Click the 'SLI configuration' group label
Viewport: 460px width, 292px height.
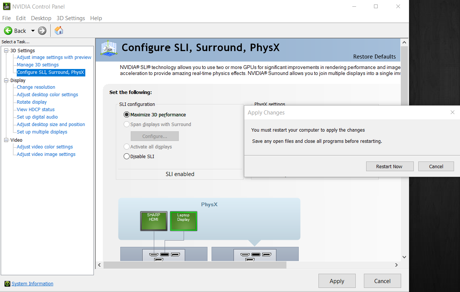tap(137, 104)
